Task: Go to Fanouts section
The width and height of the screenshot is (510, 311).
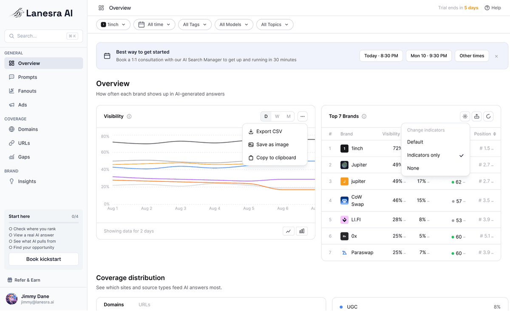Action: (x=43, y=91)
